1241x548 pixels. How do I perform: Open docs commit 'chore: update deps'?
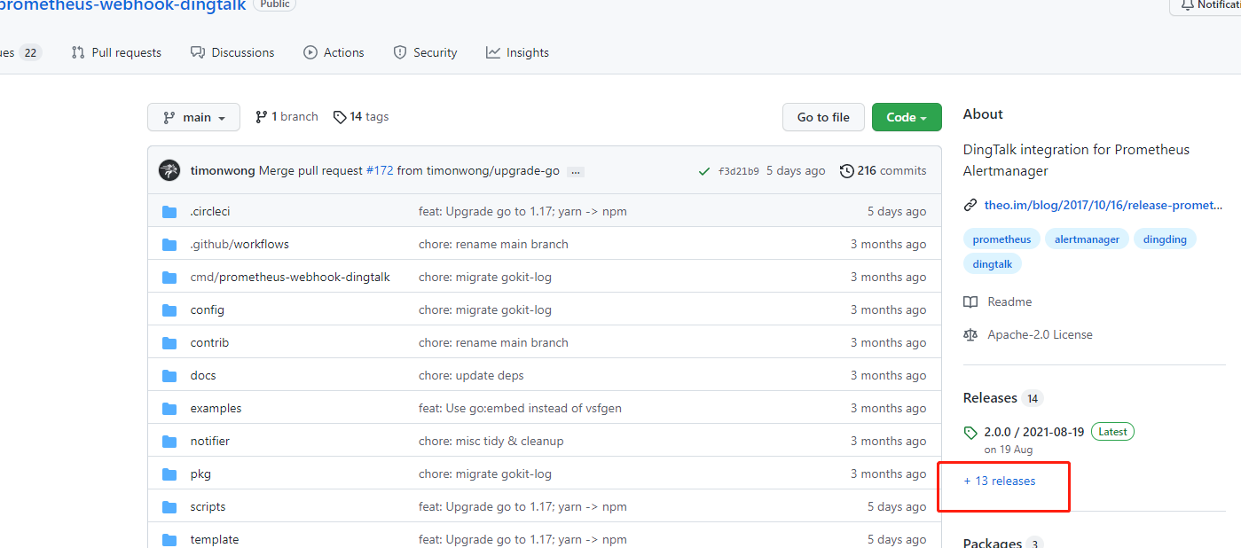(x=471, y=375)
